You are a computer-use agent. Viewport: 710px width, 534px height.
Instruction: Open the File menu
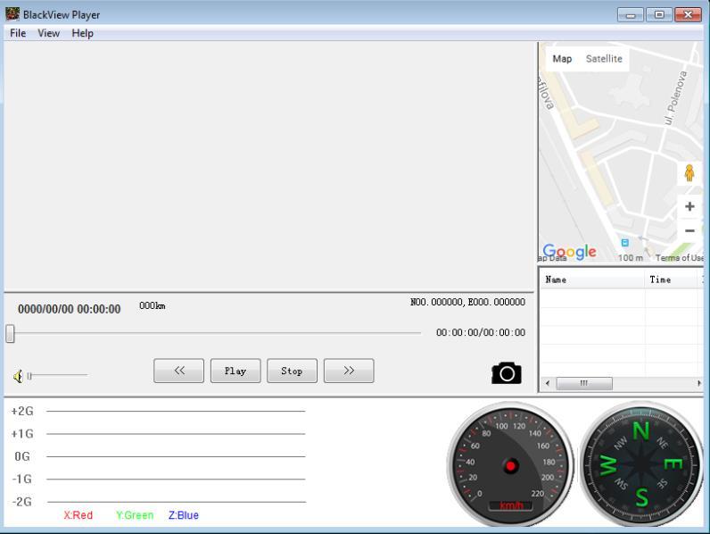(18, 33)
